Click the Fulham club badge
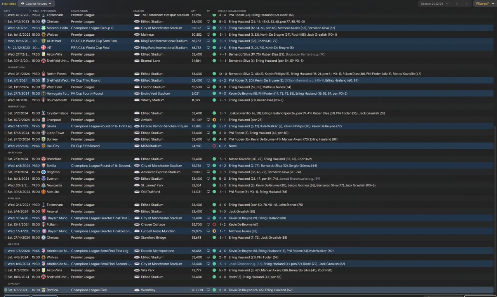 coord(43,224)
